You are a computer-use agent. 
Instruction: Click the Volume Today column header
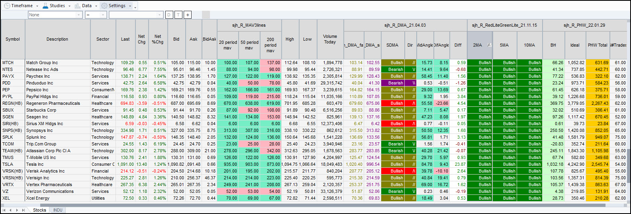point(330,39)
